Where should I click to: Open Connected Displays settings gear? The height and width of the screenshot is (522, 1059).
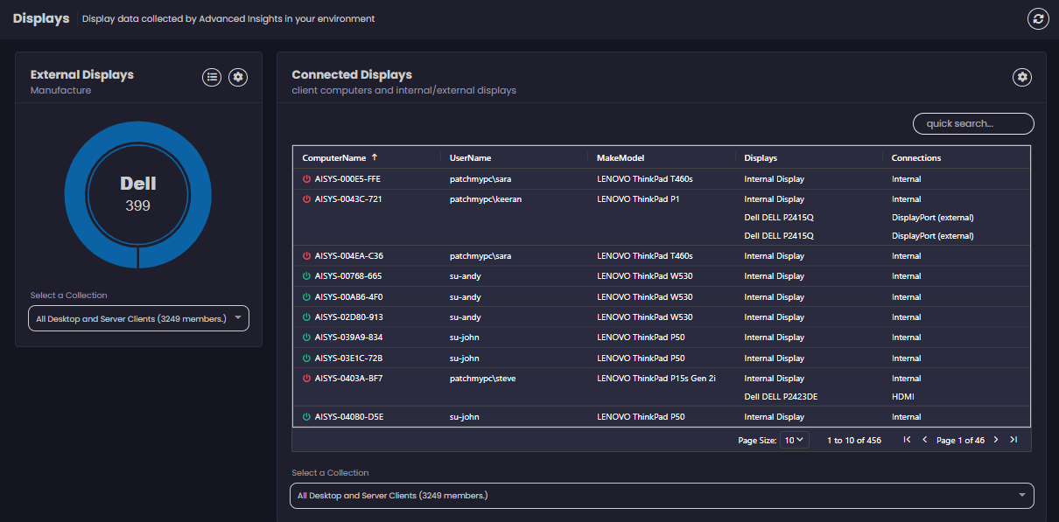click(x=1022, y=78)
